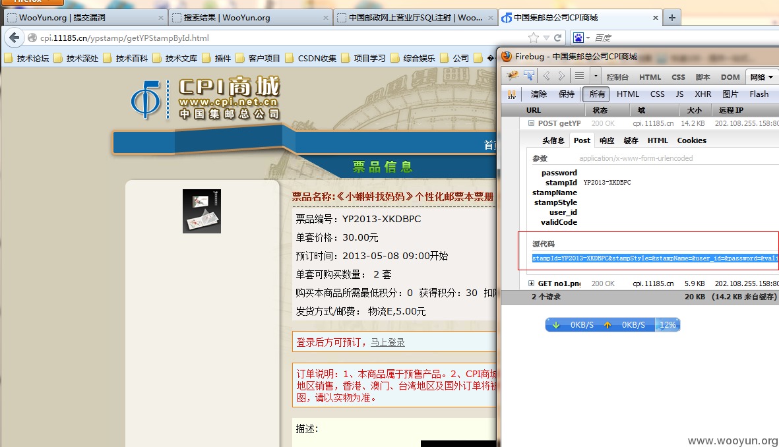
Task: Filter requests by CSS type
Action: click(x=657, y=94)
